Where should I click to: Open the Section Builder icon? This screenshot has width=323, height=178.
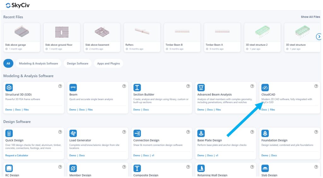tap(137, 88)
